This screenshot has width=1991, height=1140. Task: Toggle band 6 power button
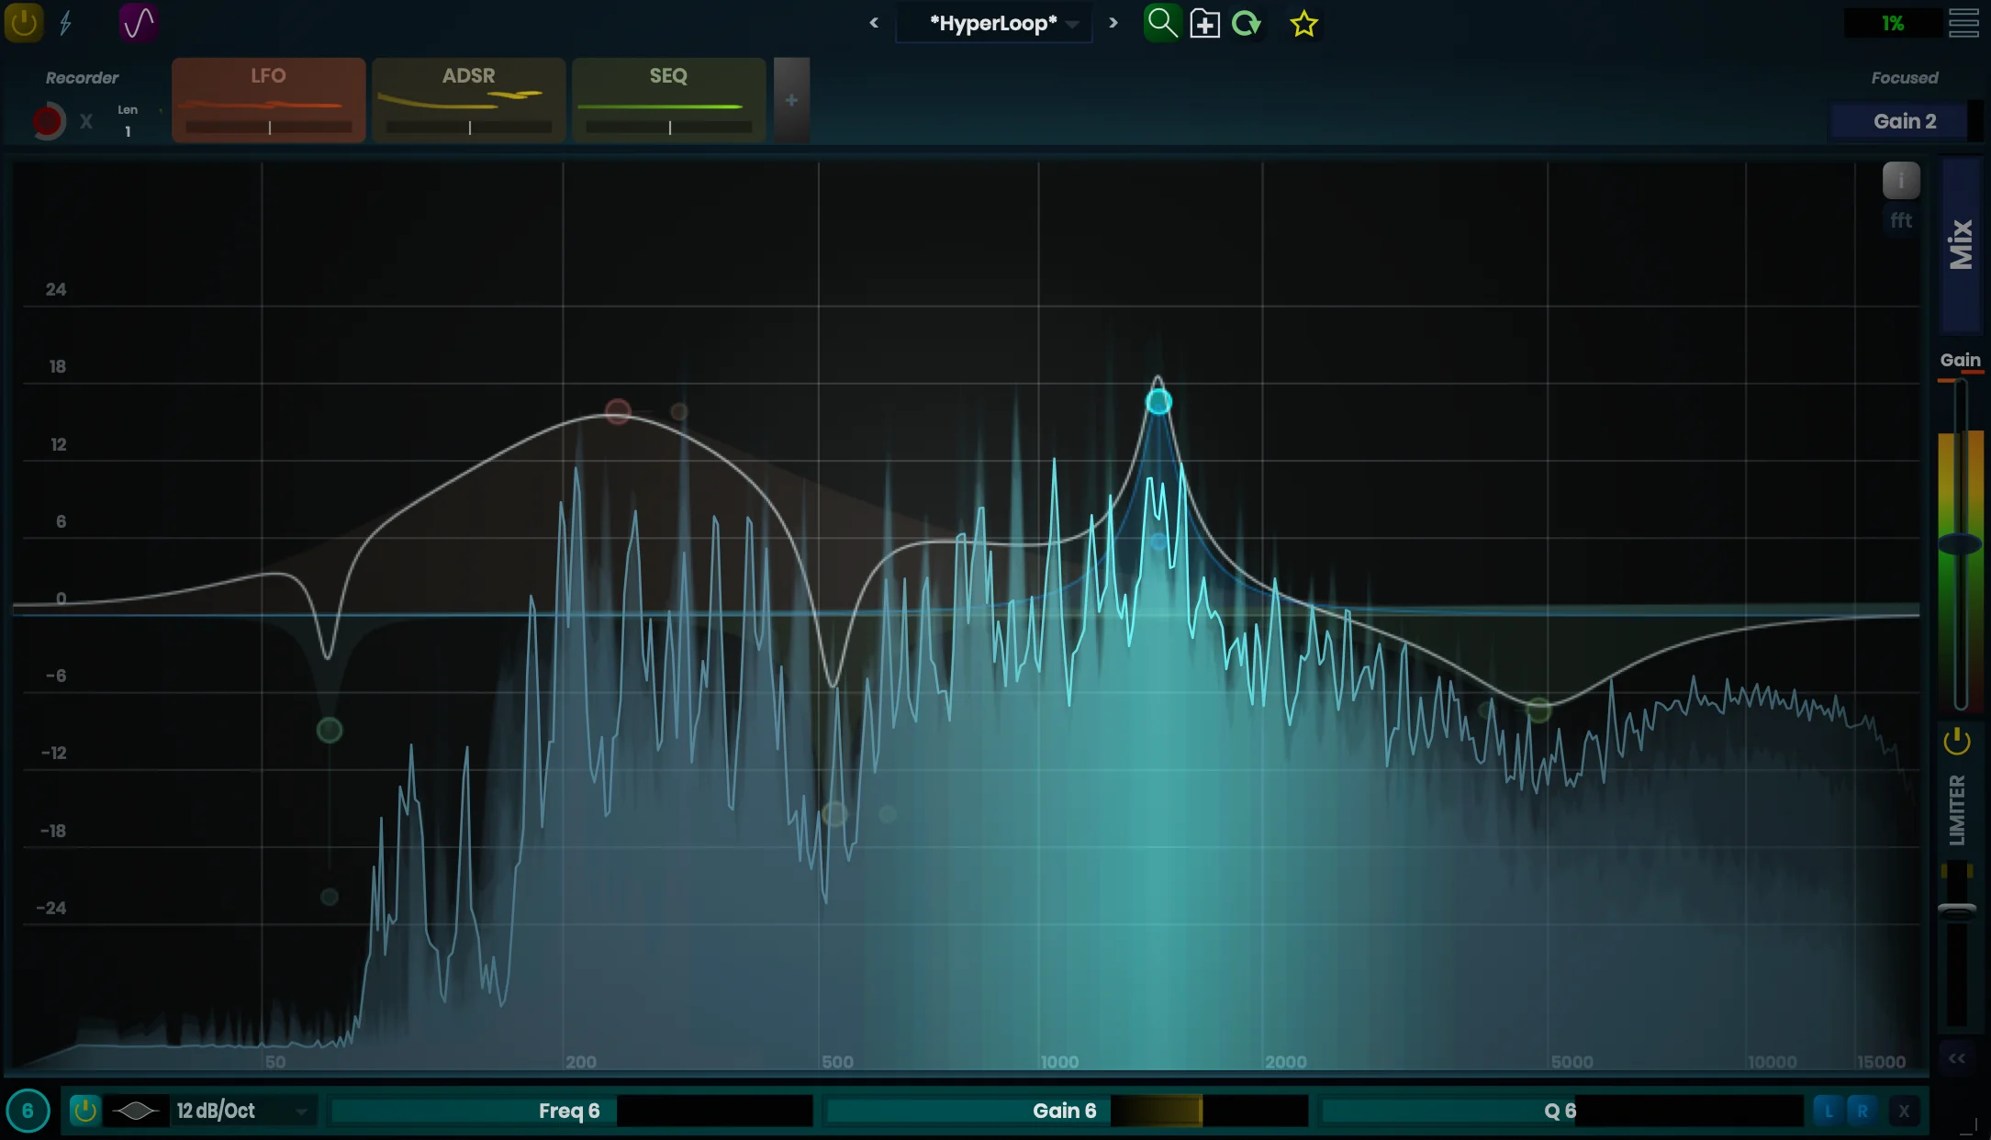pos(84,1111)
